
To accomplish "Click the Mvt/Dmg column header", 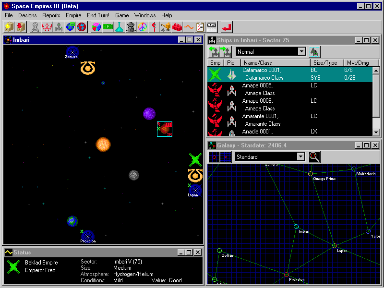I will (x=361, y=63).
